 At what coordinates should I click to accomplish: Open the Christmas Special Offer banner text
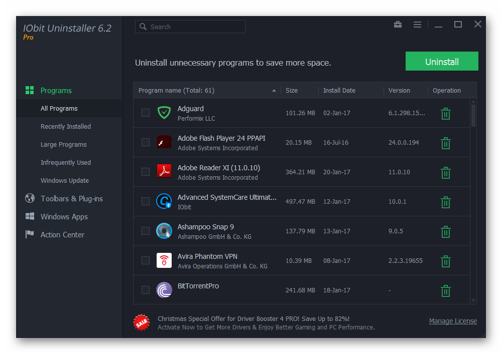pyautogui.click(x=253, y=318)
